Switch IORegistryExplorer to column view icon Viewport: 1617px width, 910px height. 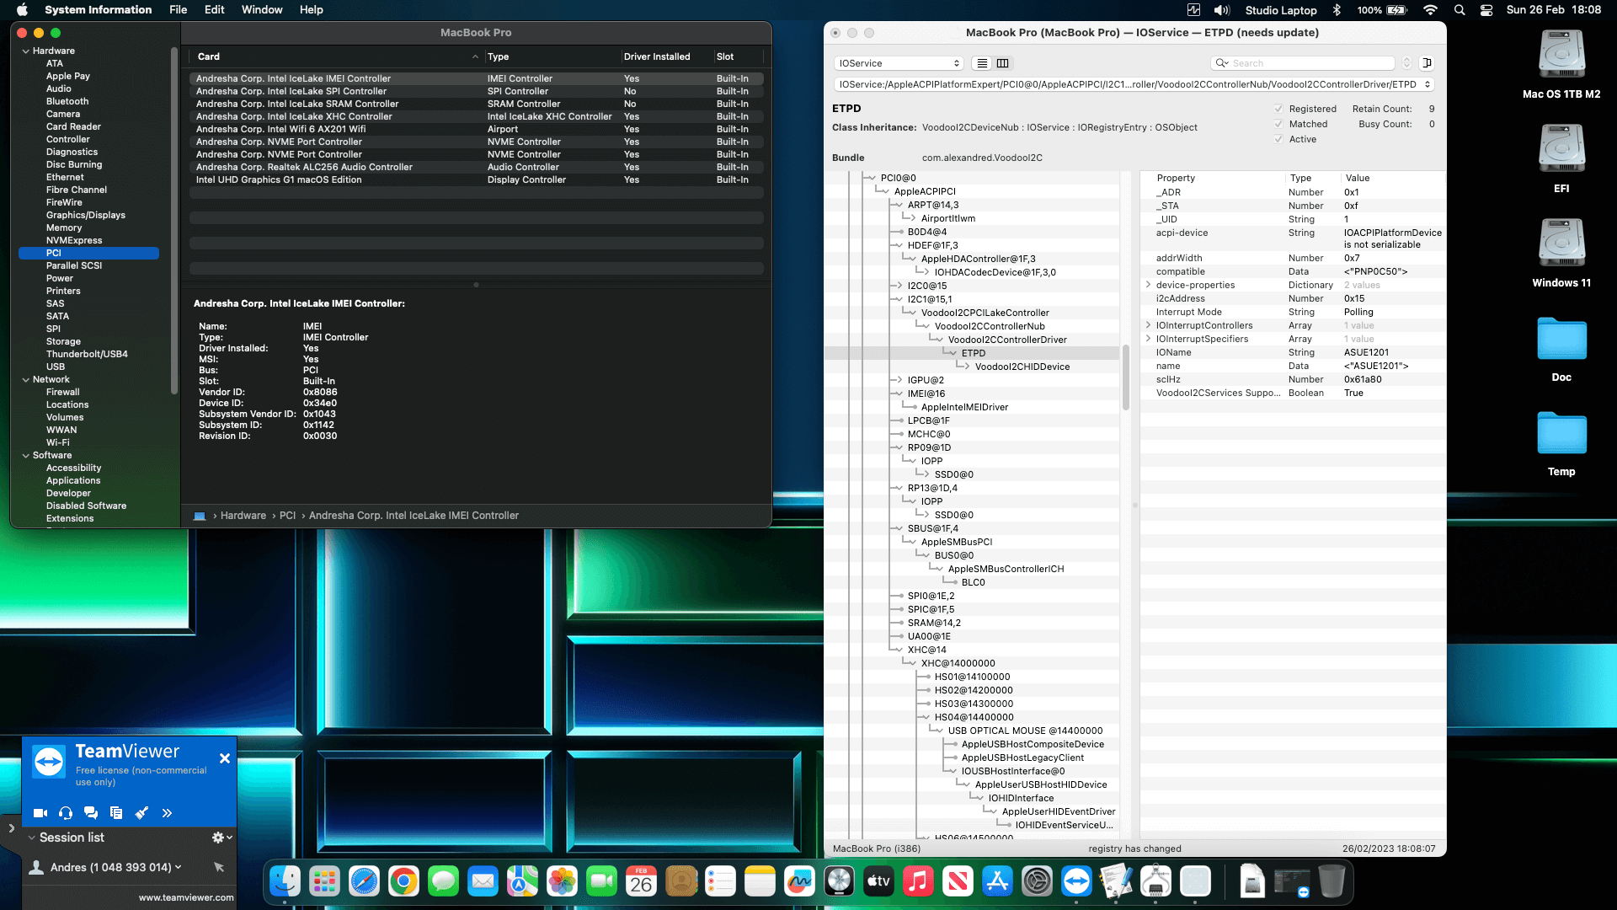[1002, 63]
